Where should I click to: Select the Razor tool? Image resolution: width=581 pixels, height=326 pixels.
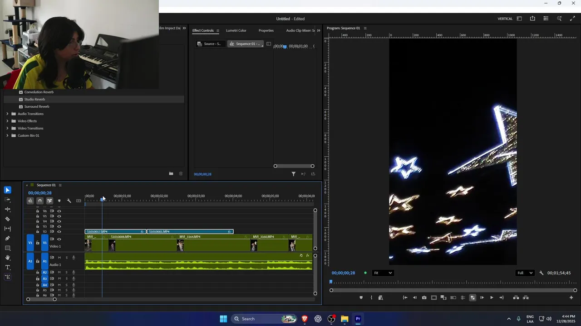pos(8,219)
